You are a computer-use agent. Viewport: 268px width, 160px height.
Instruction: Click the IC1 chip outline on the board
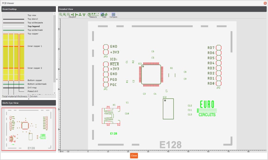(151, 74)
